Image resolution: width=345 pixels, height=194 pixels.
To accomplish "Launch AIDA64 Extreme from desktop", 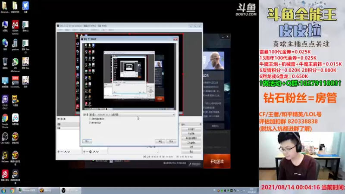I will pos(15,28).
